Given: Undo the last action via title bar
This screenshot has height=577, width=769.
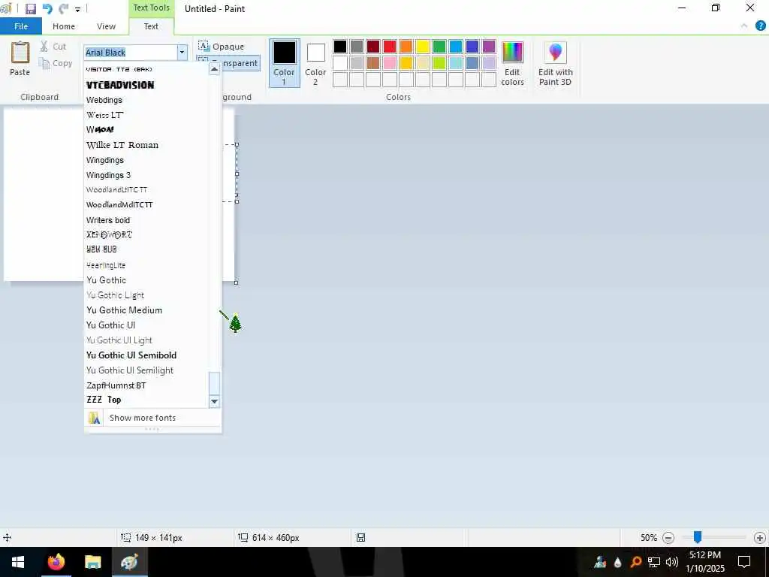Looking at the screenshot, I should coord(47,8).
